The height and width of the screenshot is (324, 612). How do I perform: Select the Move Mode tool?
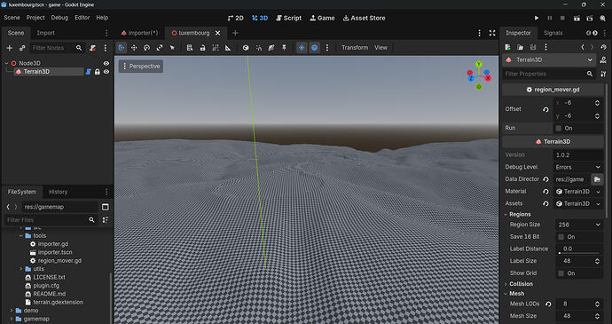[134, 48]
